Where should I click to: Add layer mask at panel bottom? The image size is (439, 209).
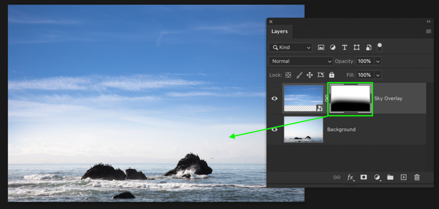point(364,177)
